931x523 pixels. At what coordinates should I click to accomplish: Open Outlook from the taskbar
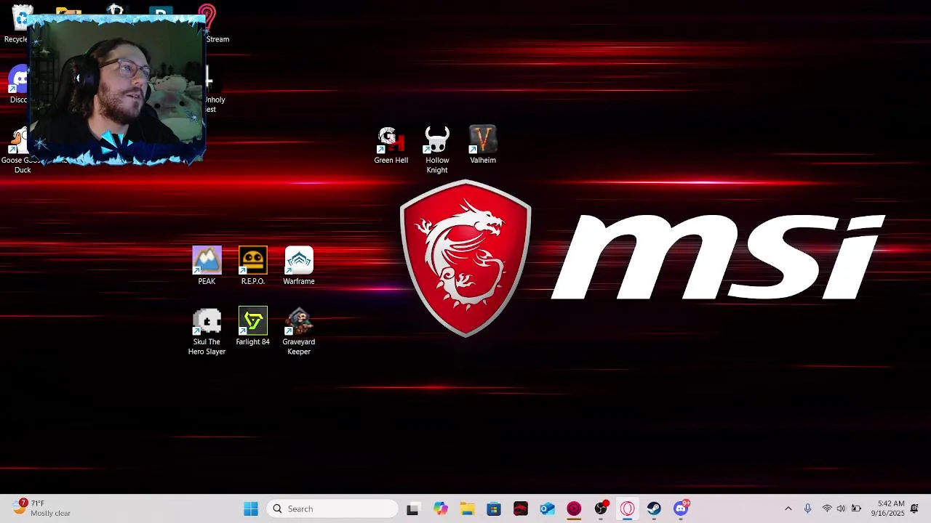tap(548, 509)
